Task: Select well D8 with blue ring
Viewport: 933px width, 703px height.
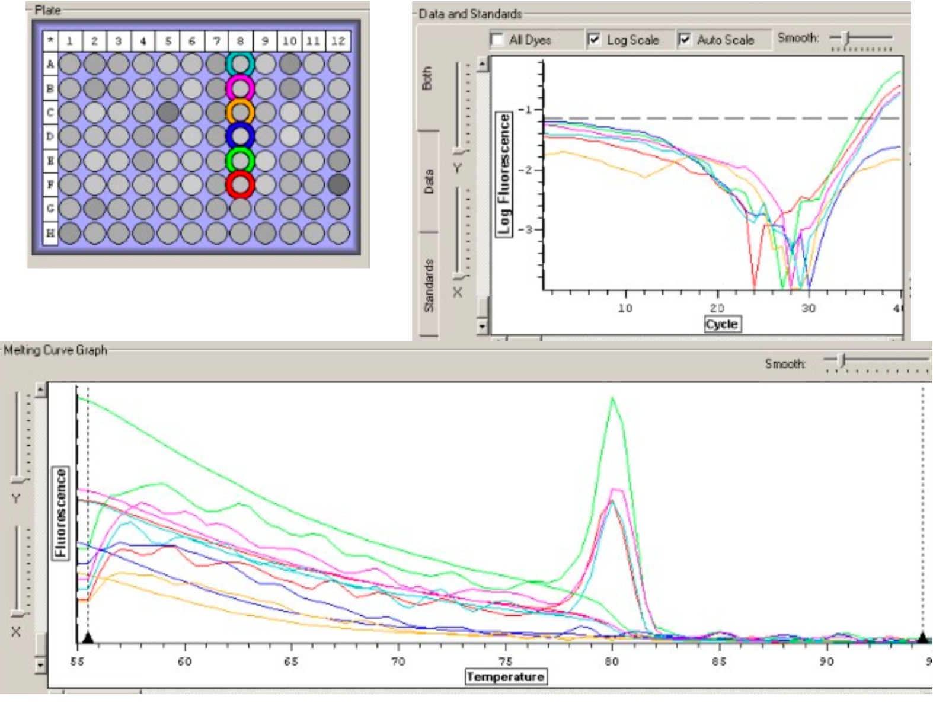Action: pos(240,136)
